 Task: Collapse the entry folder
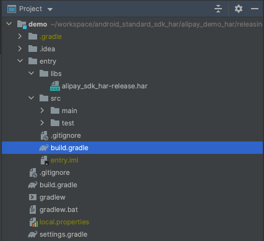20,61
